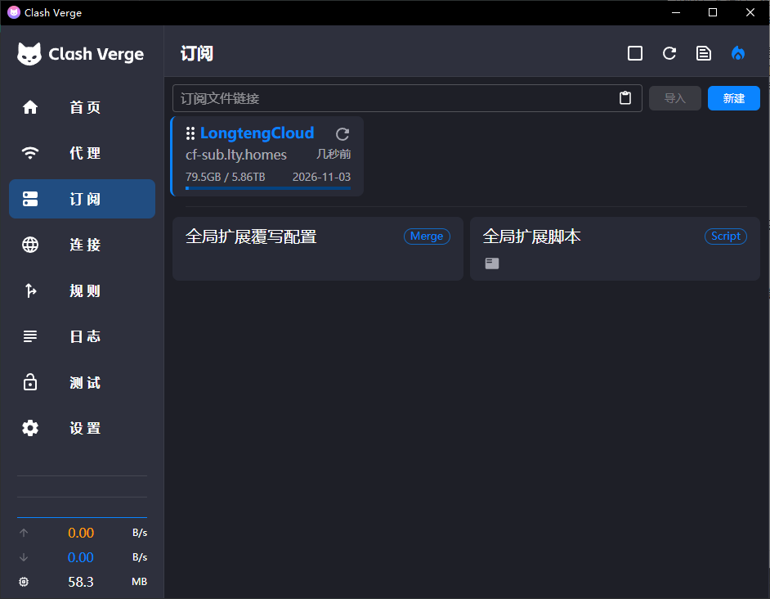The width and height of the screenshot is (770, 599).
Task: Click the branch arrow icon beside 规则
Action: tap(30, 290)
